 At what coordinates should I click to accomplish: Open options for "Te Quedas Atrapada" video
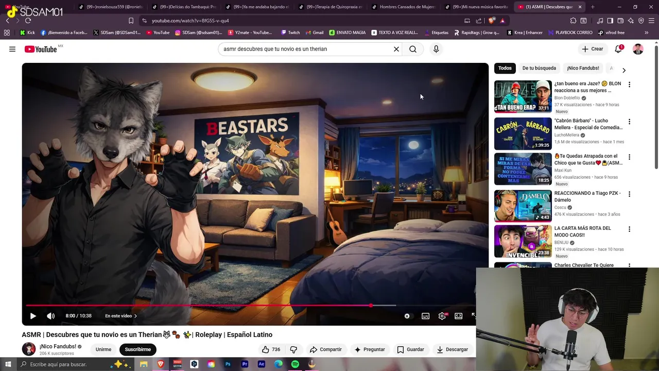click(629, 157)
